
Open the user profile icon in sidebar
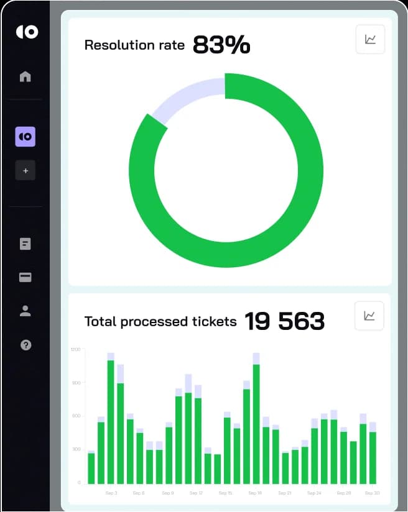pyautogui.click(x=25, y=311)
